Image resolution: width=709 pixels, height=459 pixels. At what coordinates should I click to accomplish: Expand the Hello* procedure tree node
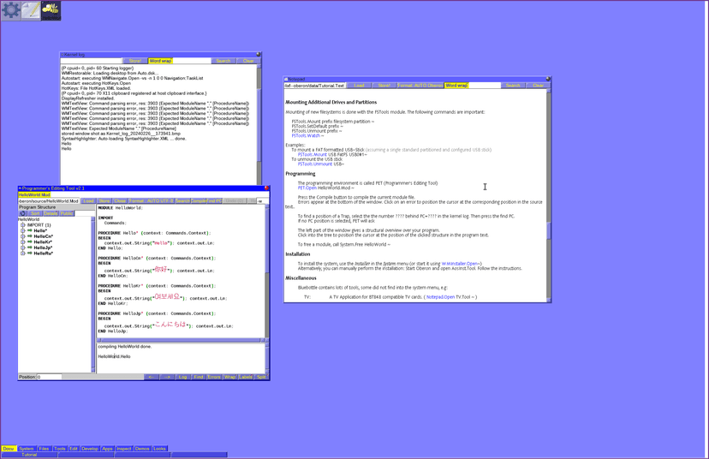tap(23, 231)
